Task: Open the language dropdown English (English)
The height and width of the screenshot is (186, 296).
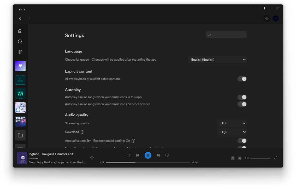Action: [217, 60]
